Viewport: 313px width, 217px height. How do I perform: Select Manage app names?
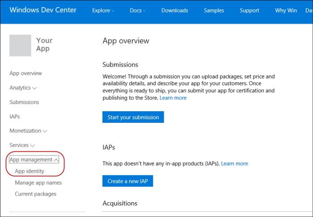point(38,183)
